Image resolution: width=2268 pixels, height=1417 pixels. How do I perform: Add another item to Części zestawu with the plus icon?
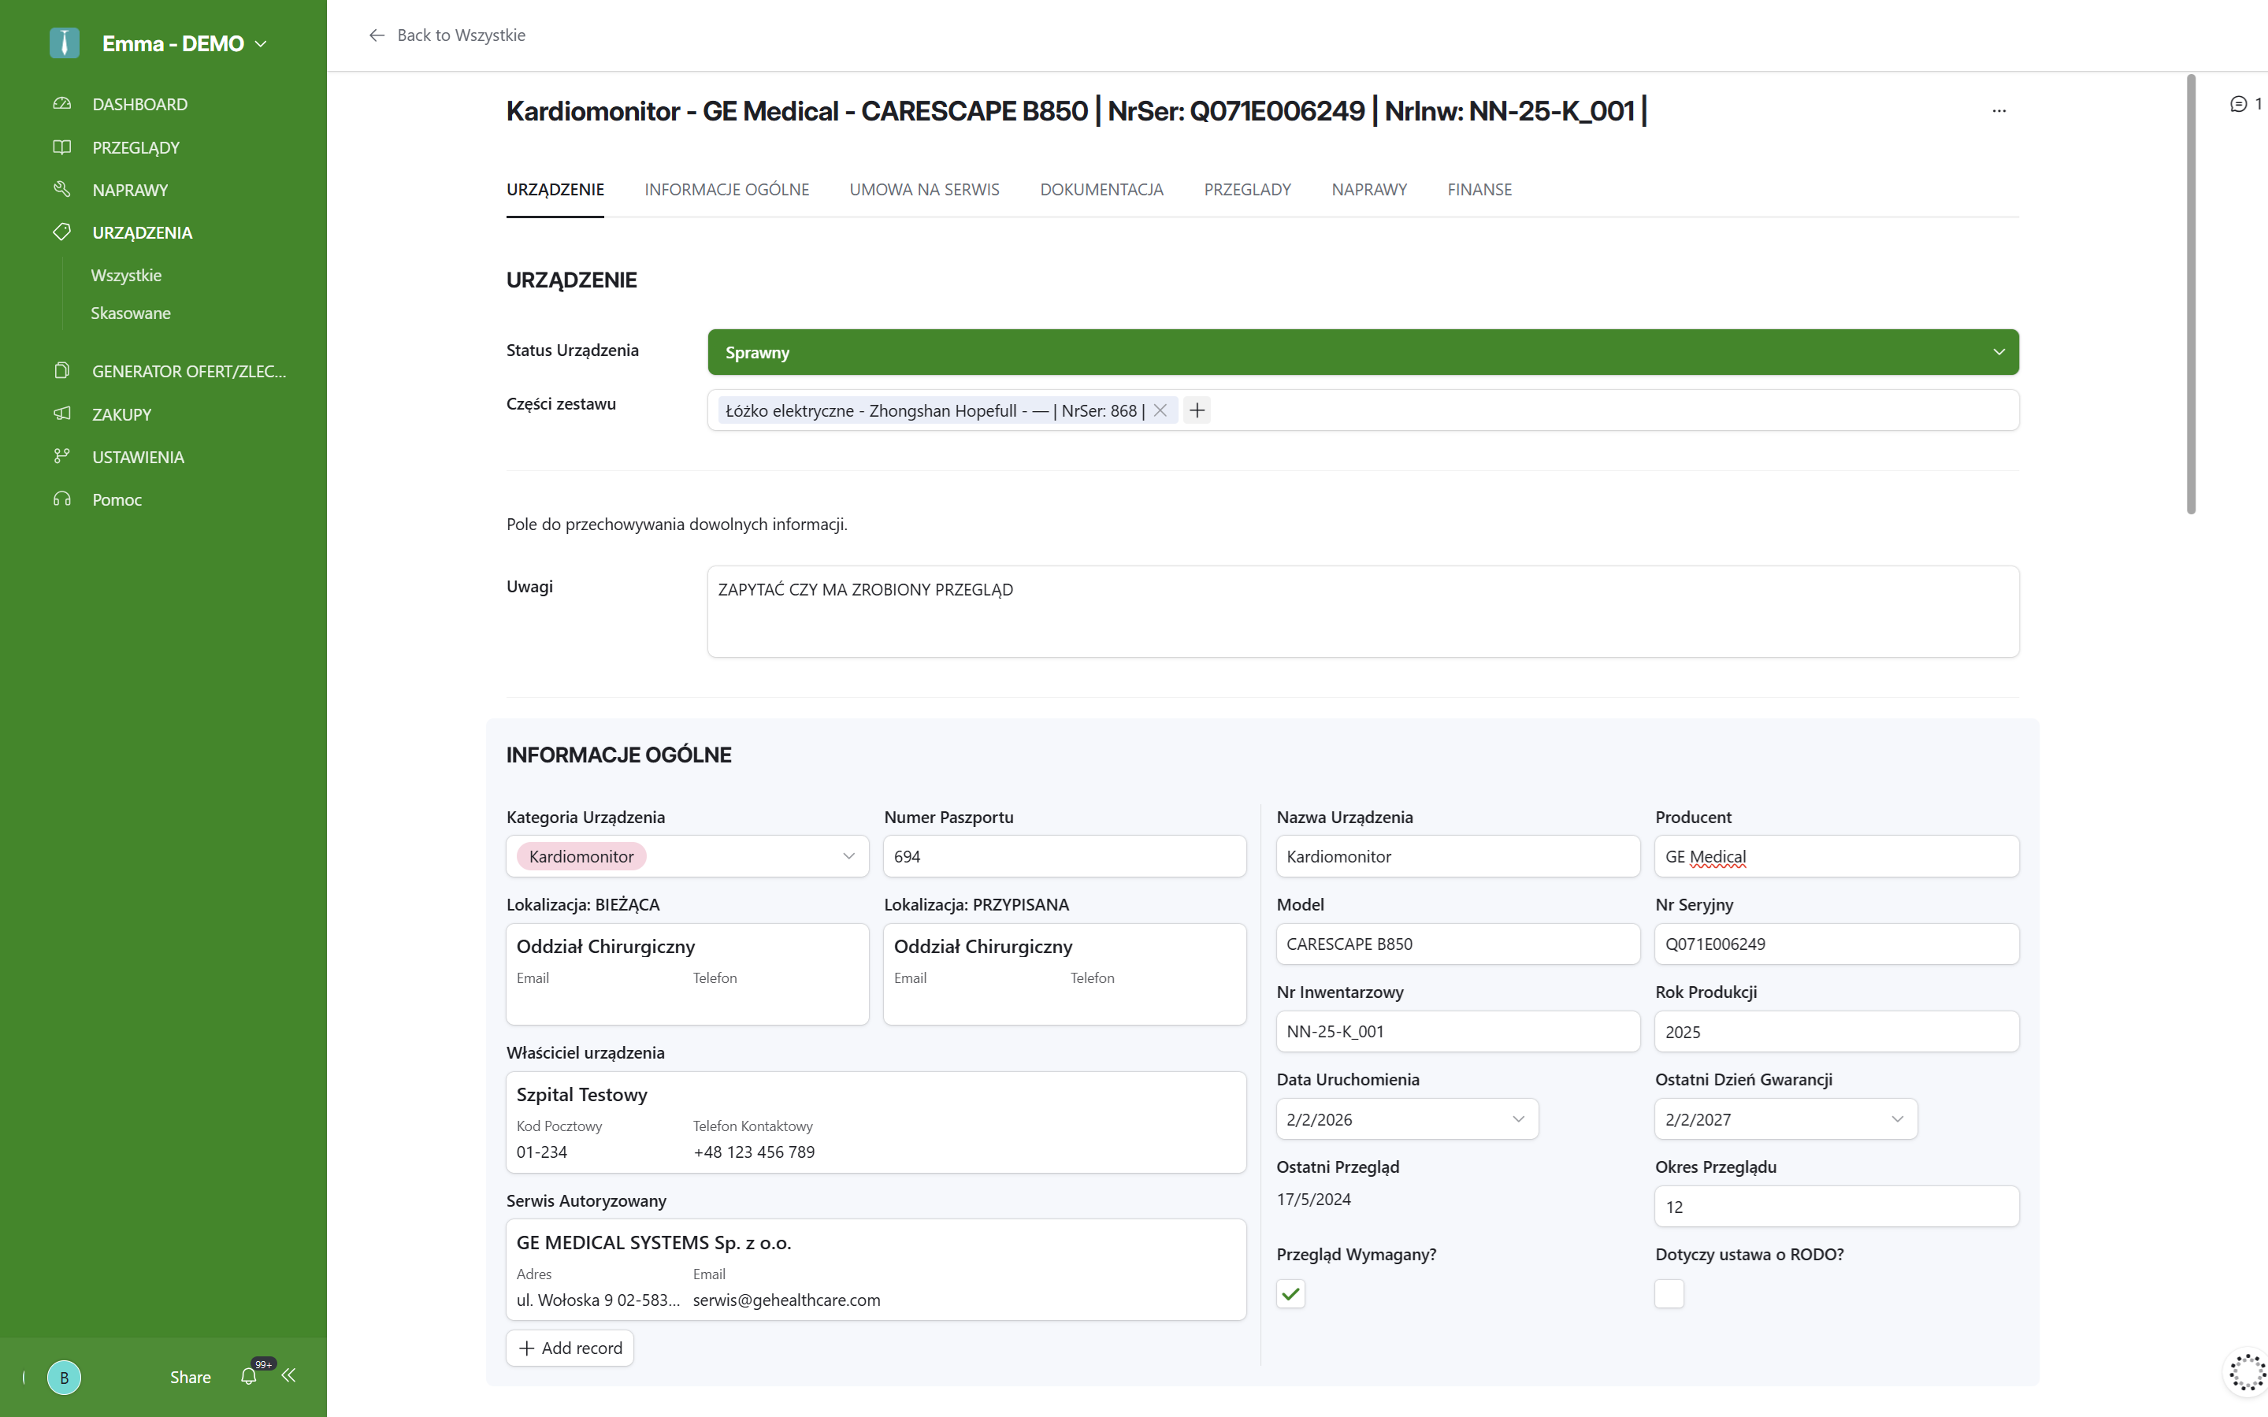click(1197, 410)
